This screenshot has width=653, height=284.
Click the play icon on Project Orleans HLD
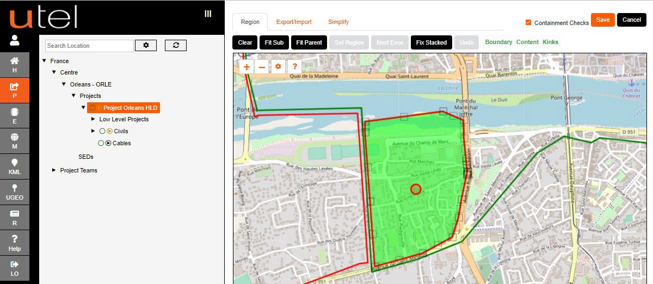99,108
